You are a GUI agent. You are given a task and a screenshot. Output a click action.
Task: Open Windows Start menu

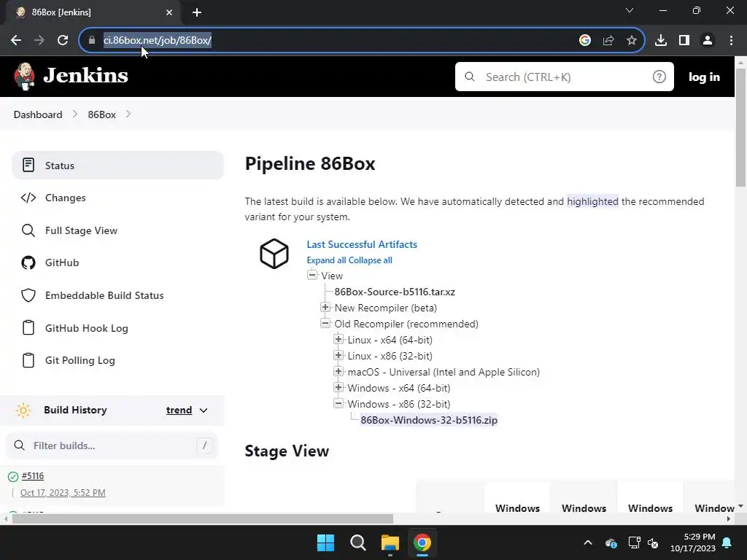point(326,542)
